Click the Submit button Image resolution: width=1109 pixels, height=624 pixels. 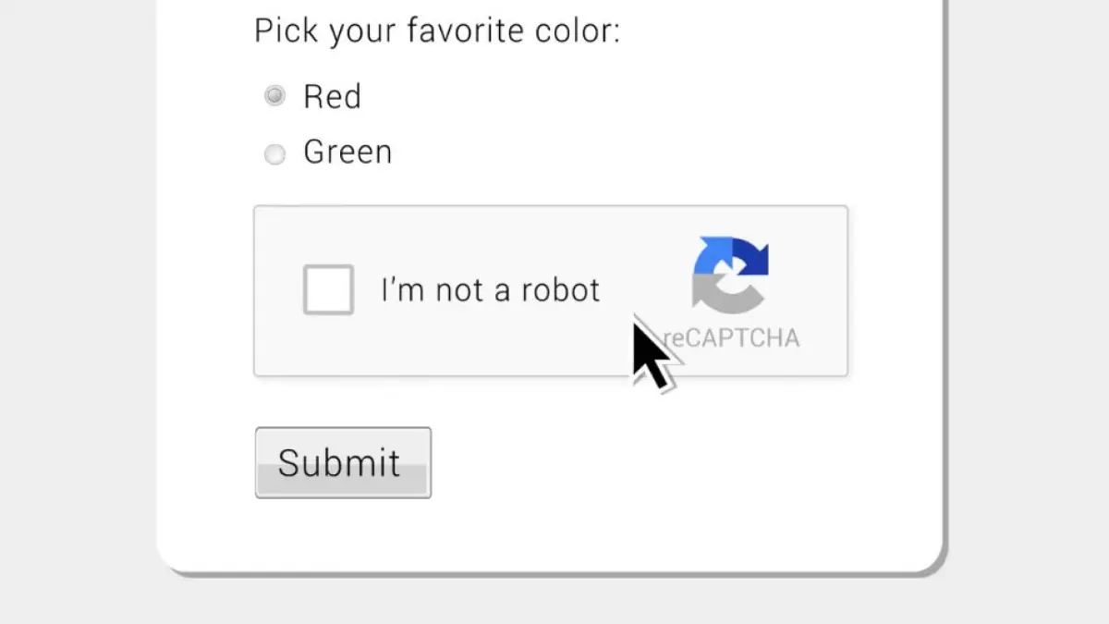[343, 462]
